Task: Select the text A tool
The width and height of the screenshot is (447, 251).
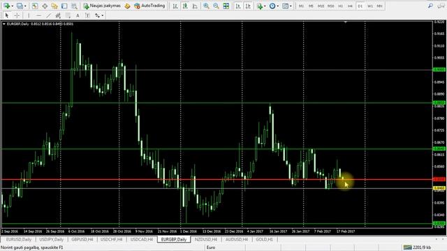Action: pyautogui.click(x=78, y=15)
